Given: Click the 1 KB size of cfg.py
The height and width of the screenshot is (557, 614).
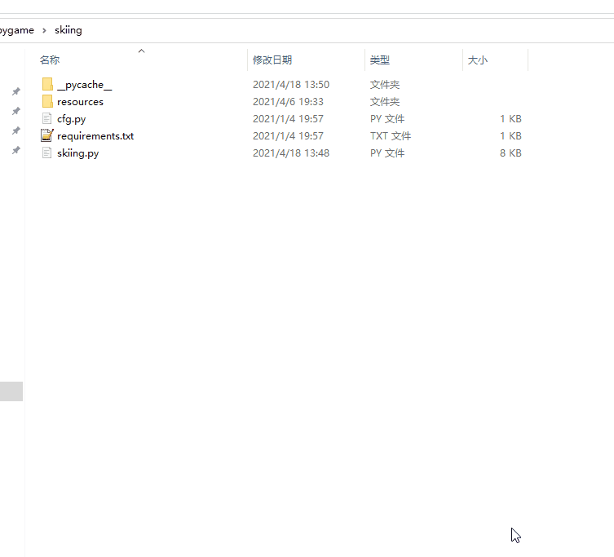Looking at the screenshot, I should pyautogui.click(x=510, y=119).
